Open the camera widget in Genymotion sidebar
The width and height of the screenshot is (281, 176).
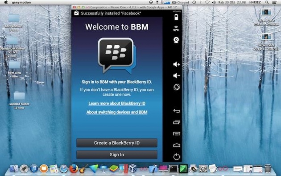(x=176, y=40)
